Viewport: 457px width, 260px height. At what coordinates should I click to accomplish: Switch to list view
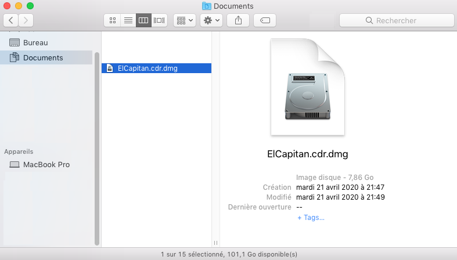pos(128,20)
